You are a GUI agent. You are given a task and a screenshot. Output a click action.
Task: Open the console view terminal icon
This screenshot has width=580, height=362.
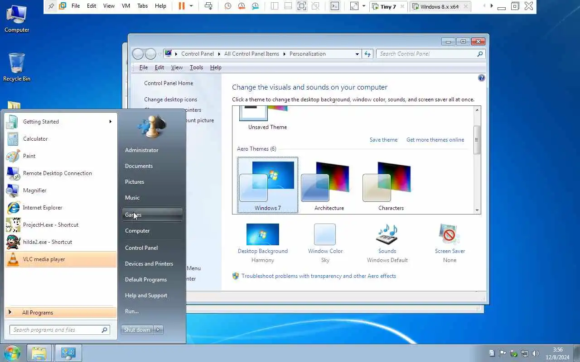(334, 6)
